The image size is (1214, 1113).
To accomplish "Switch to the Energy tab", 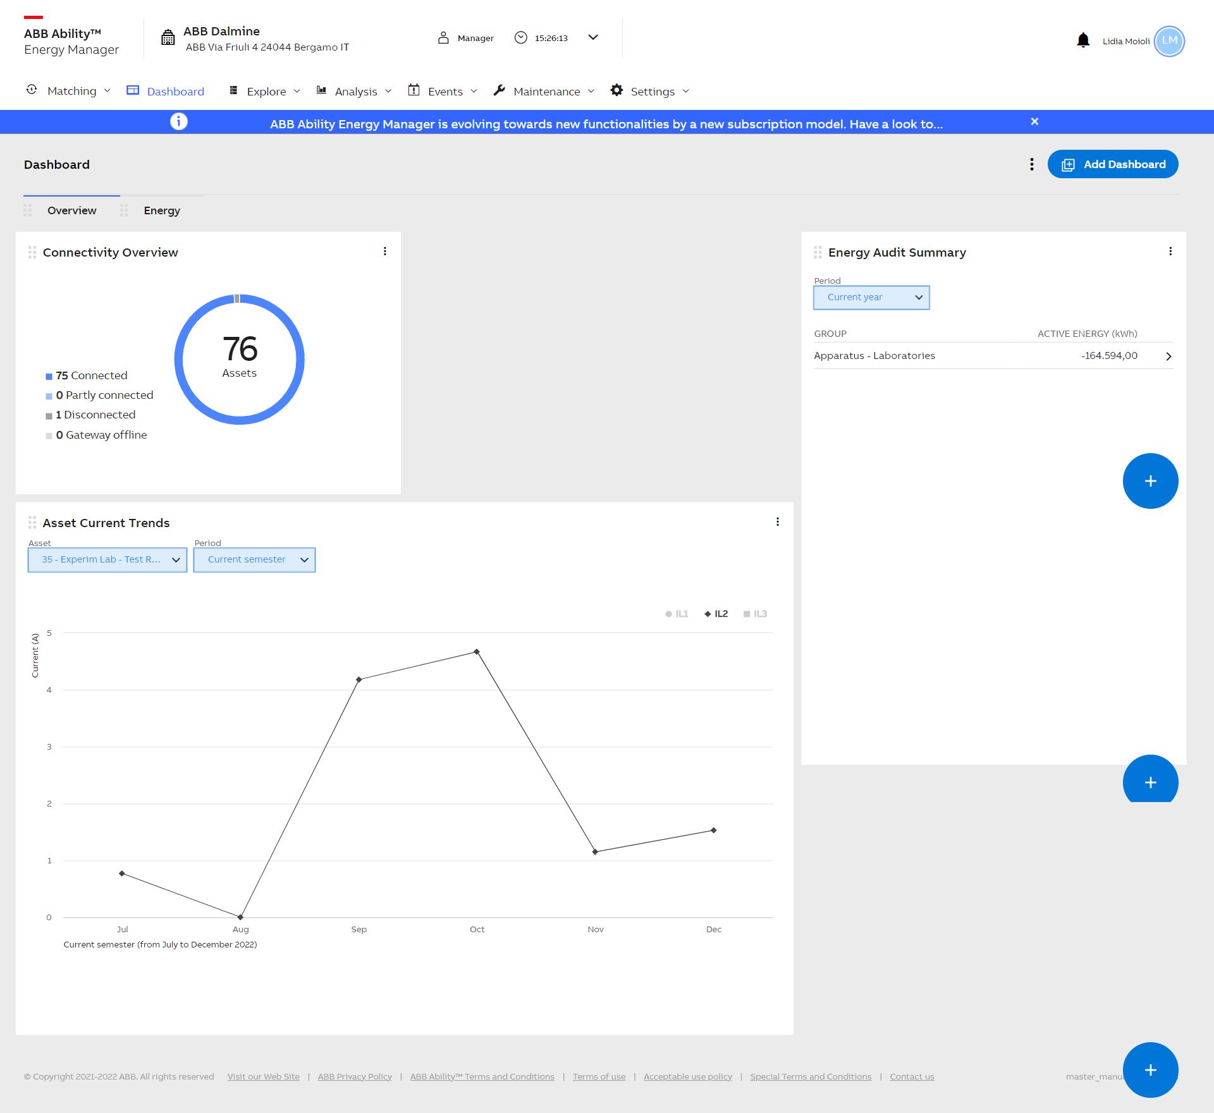I will (x=162, y=210).
